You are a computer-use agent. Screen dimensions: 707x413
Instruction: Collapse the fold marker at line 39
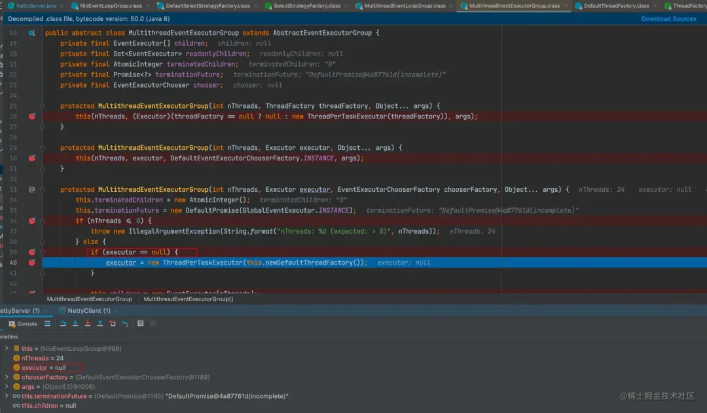(42, 252)
